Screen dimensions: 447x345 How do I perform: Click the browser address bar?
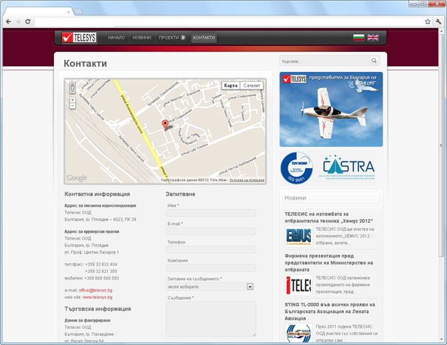228,21
